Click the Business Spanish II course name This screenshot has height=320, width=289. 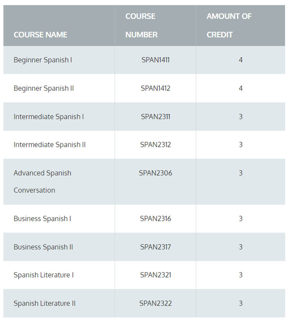tap(43, 247)
